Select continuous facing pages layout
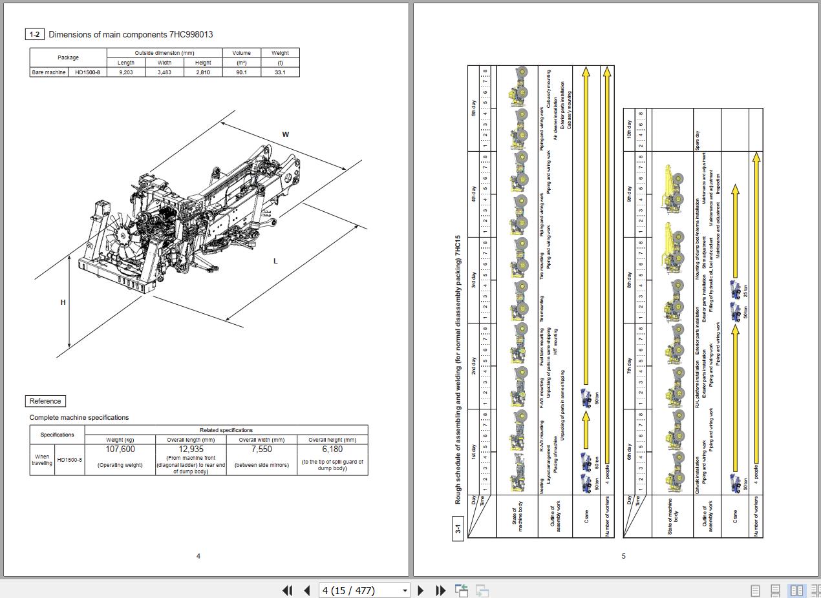The image size is (821, 598). [x=816, y=590]
